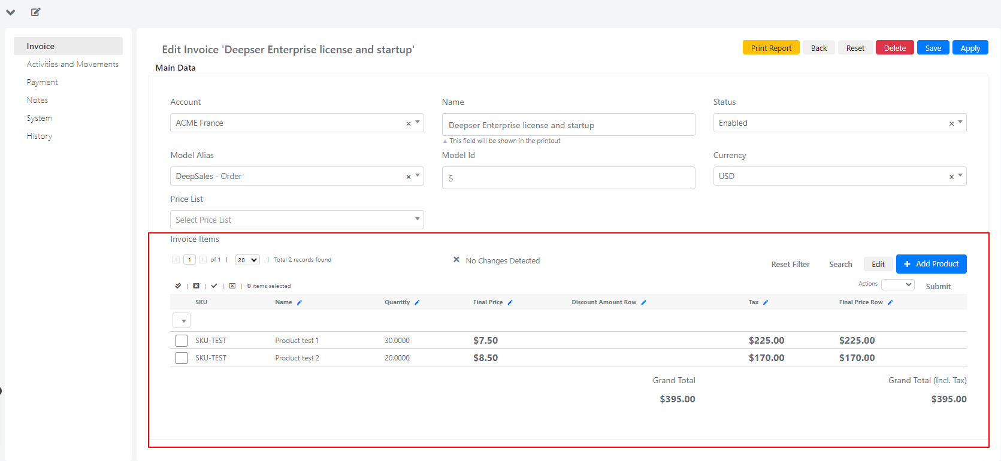1001x461 pixels.
Task: Click the Back button
Action: coord(819,48)
